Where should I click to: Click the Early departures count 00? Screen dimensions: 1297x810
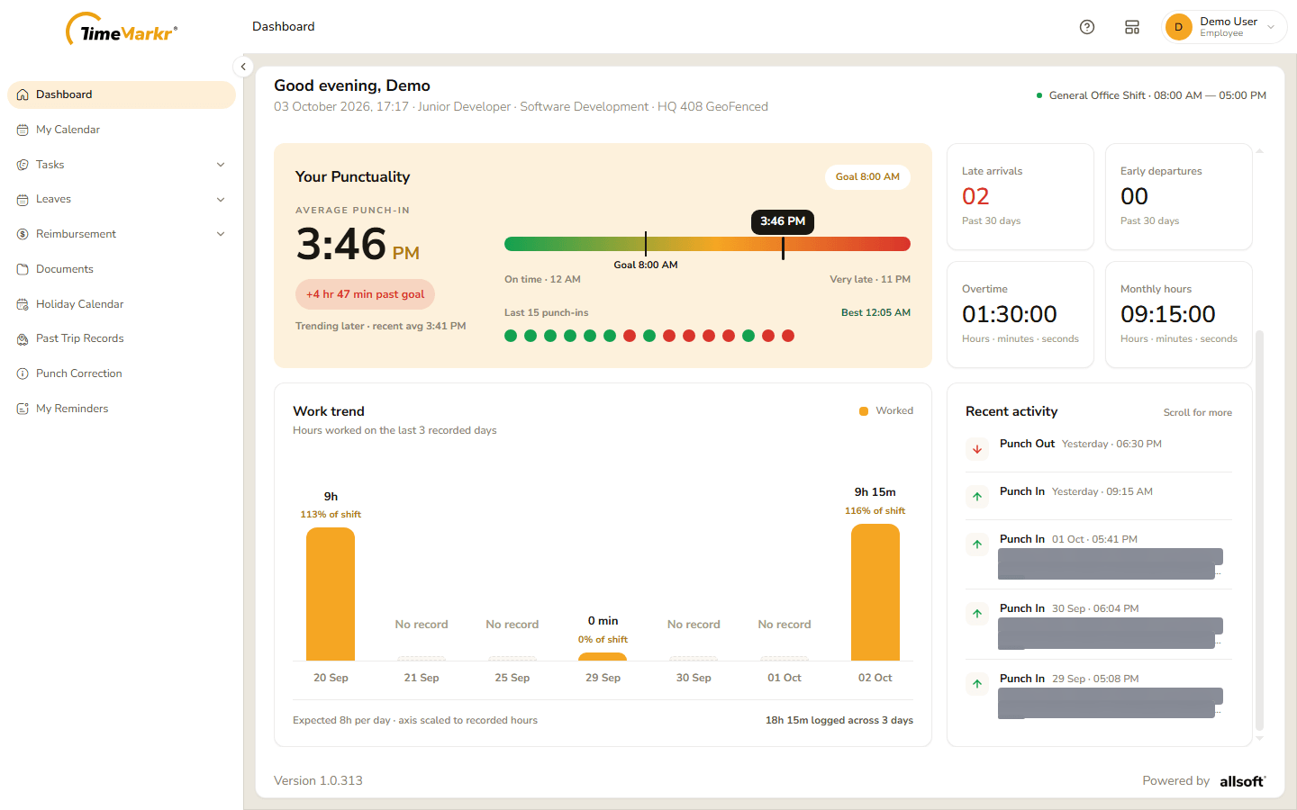1134,196
